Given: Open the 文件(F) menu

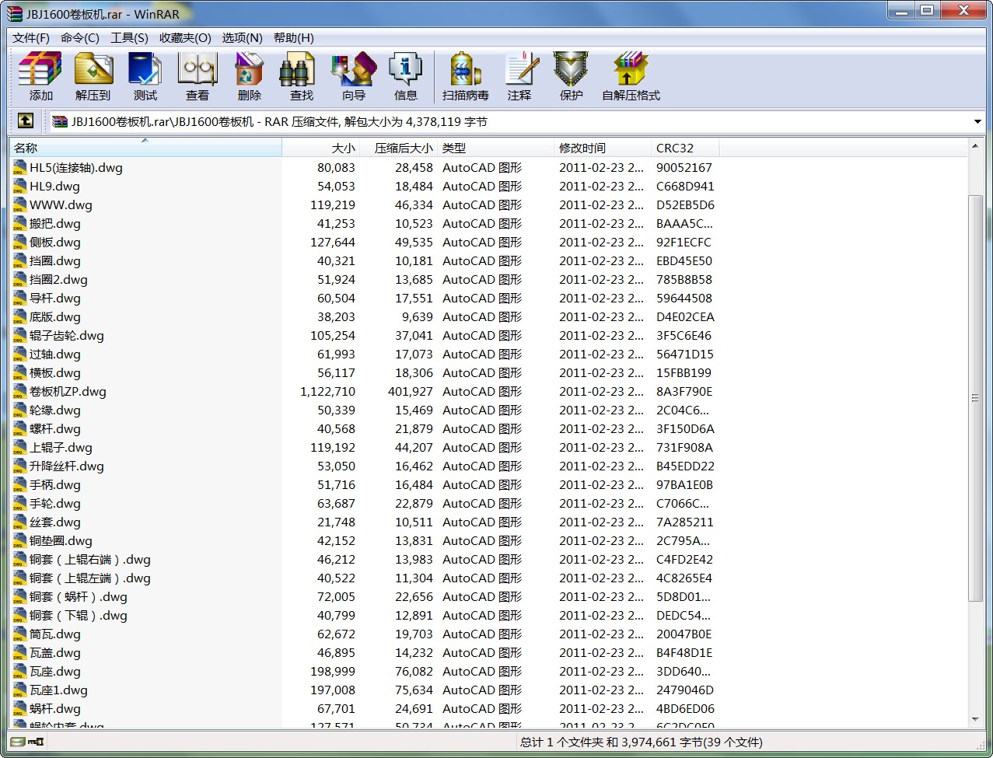Looking at the screenshot, I should click(x=31, y=37).
